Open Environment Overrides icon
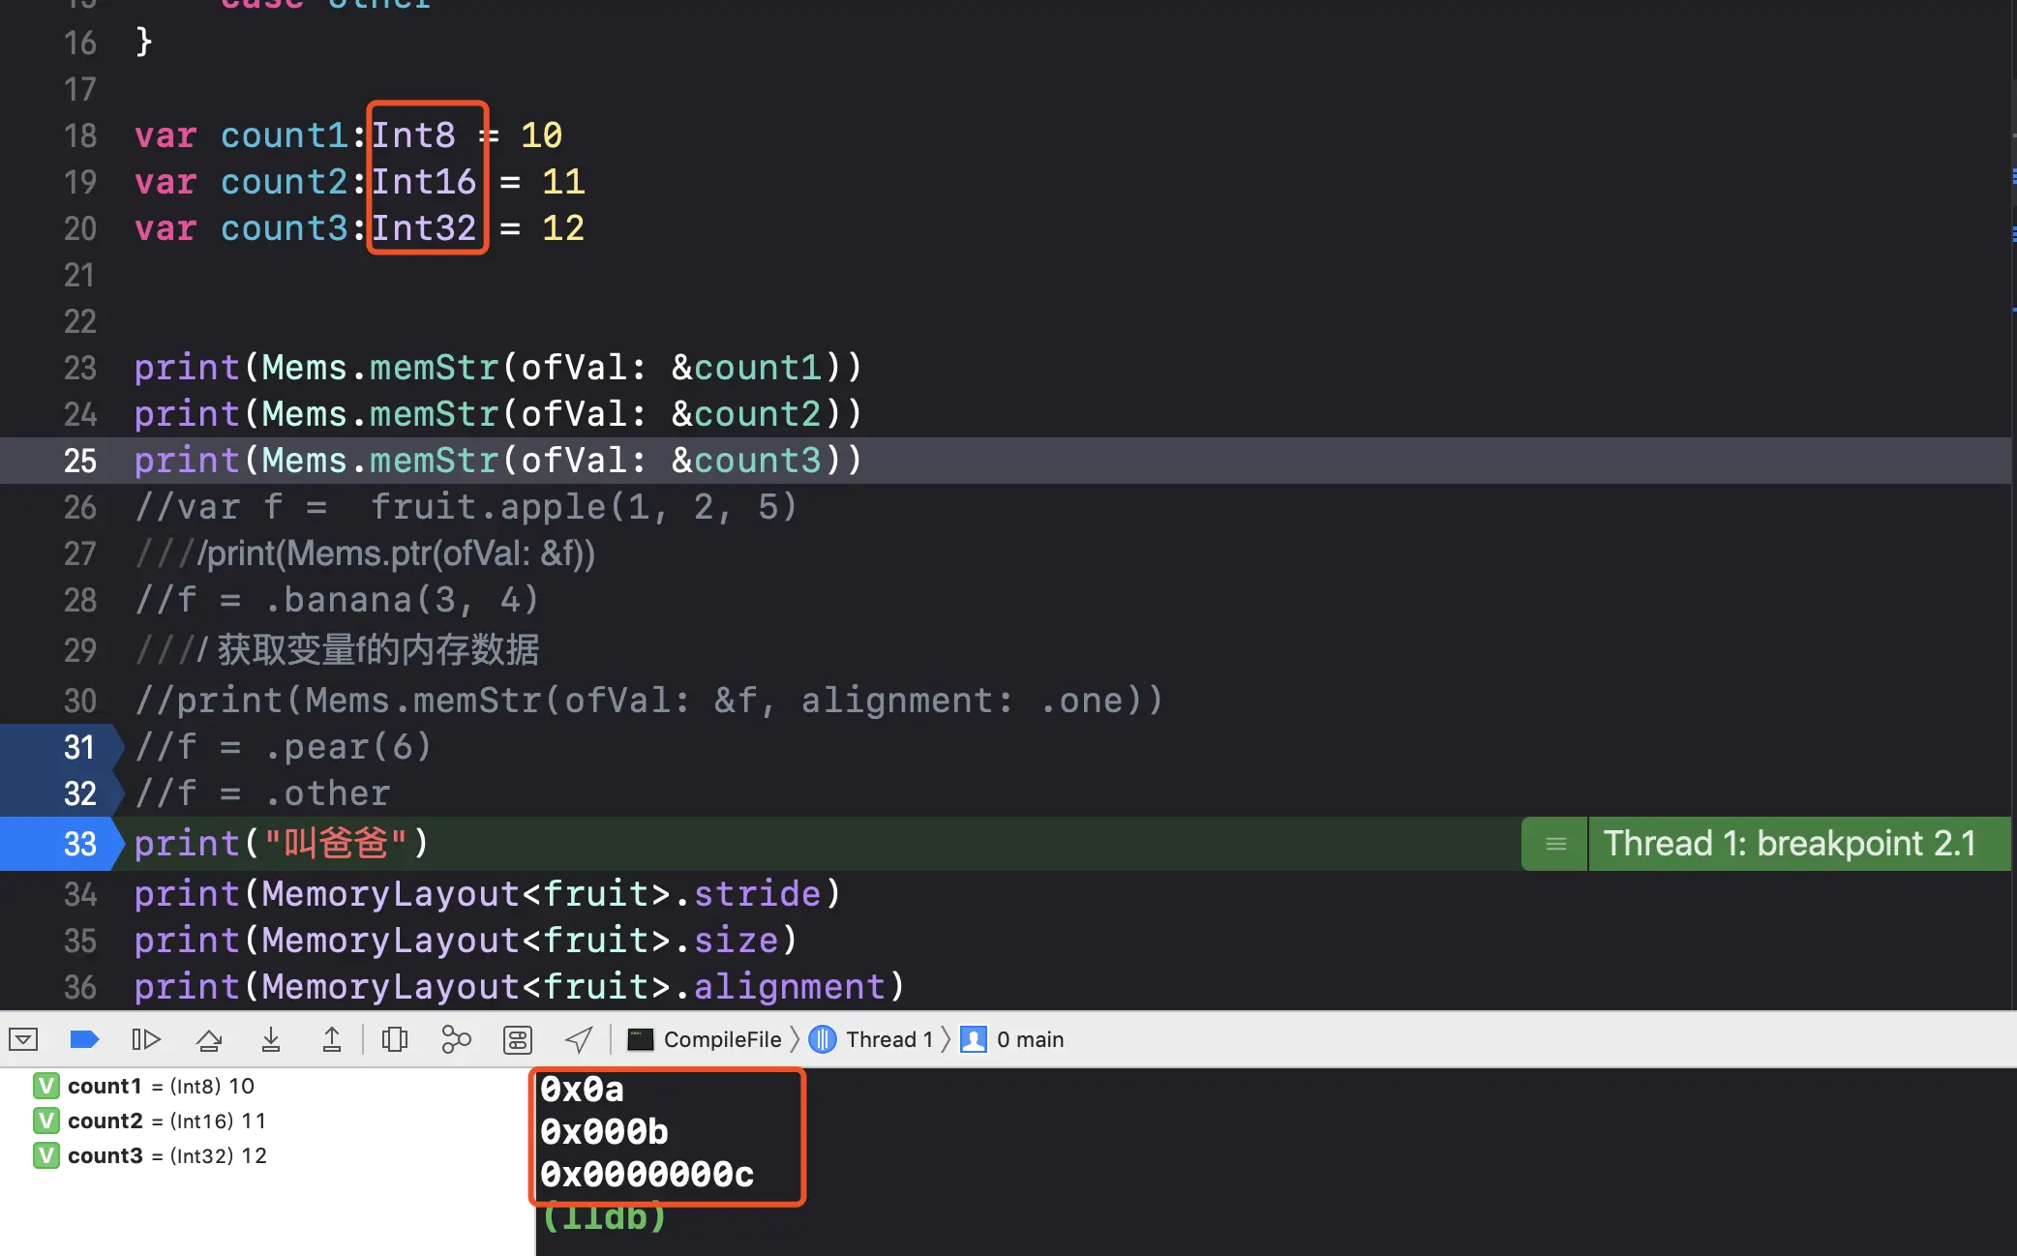This screenshot has height=1256, width=2017. [x=518, y=1039]
